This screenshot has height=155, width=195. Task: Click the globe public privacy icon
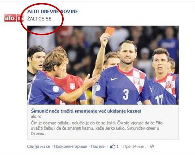[152, 146]
